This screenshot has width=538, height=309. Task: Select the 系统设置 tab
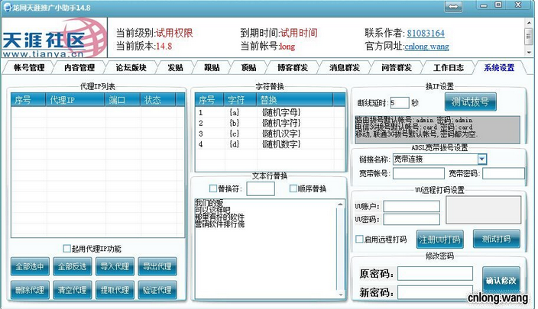click(499, 67)
